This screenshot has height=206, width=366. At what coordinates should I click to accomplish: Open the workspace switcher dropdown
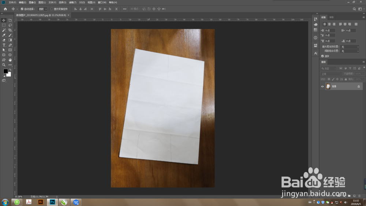click(361, 9)
